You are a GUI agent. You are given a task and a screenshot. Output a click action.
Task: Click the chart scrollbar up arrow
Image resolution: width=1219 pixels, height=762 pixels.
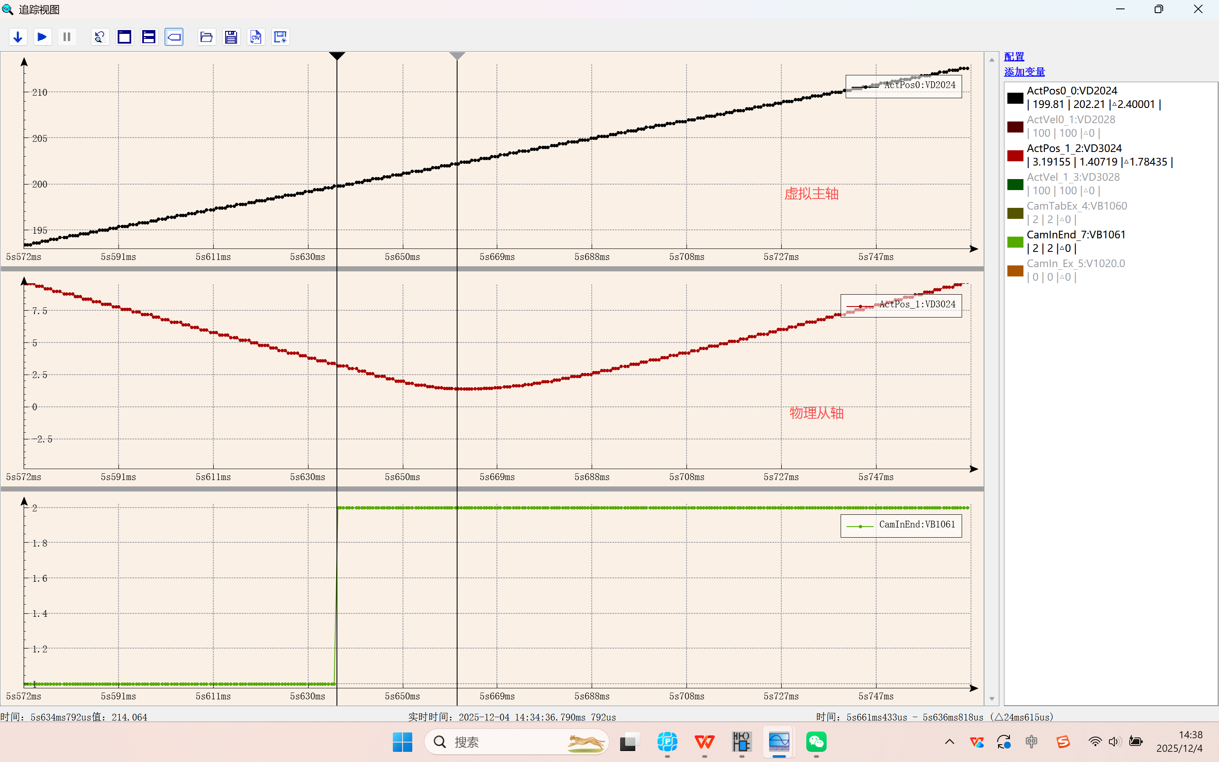click(x=991, y=60)
